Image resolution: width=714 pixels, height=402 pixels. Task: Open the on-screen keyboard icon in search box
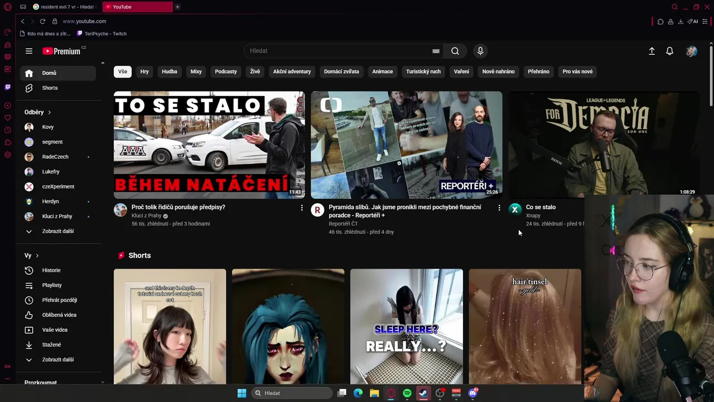(436, 51)
